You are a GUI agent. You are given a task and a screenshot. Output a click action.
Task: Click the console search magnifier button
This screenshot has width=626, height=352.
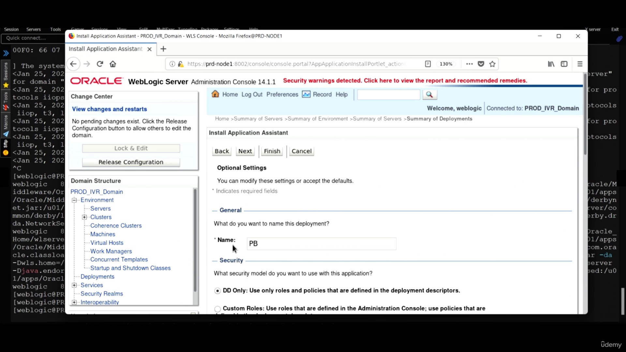tap(430, 95)
